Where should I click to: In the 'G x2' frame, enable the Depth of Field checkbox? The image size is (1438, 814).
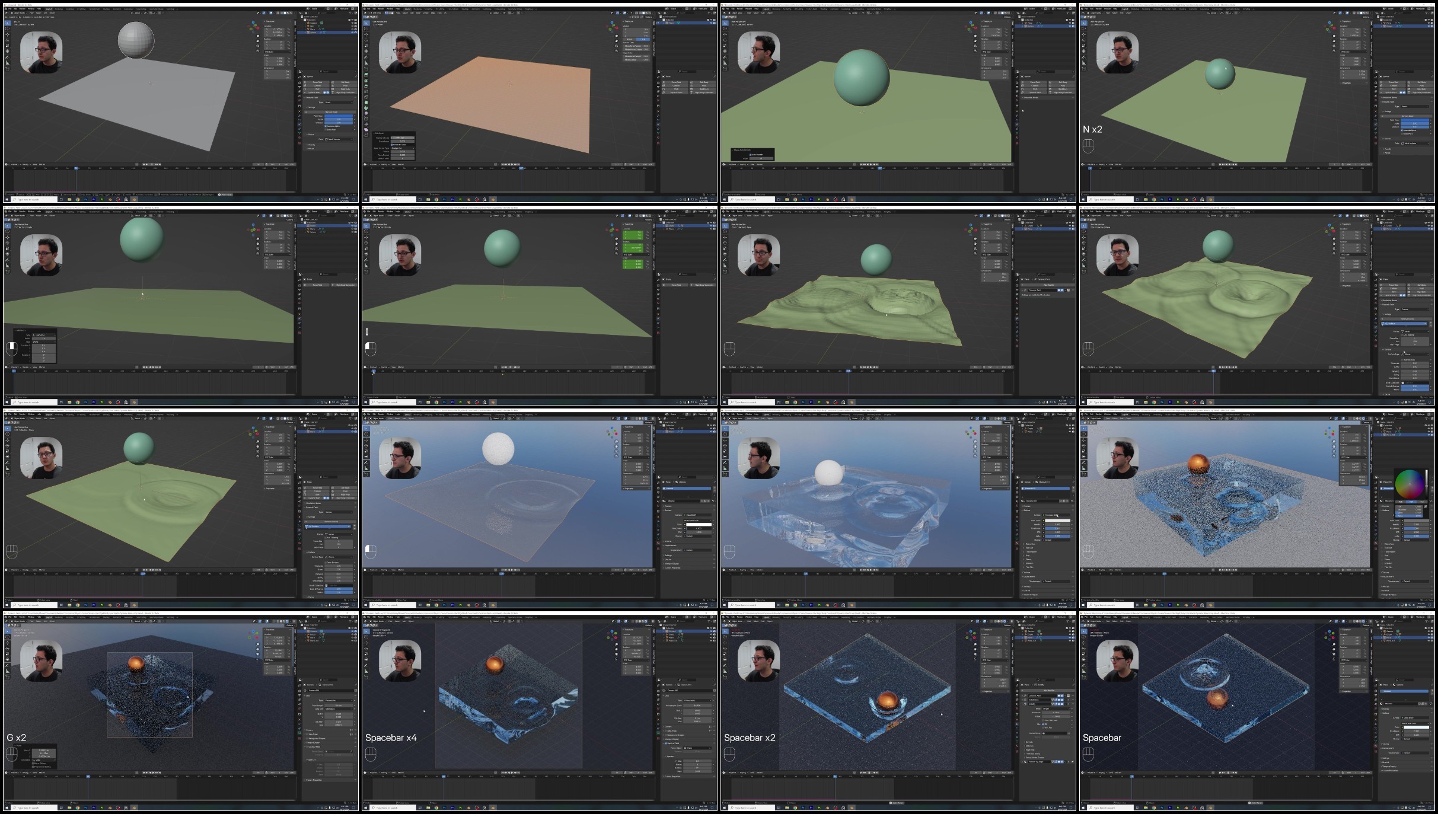[307, 747]
